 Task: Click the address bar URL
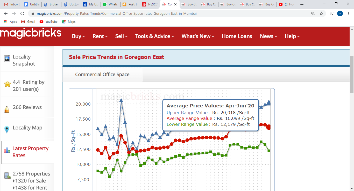tap(117, 13)
